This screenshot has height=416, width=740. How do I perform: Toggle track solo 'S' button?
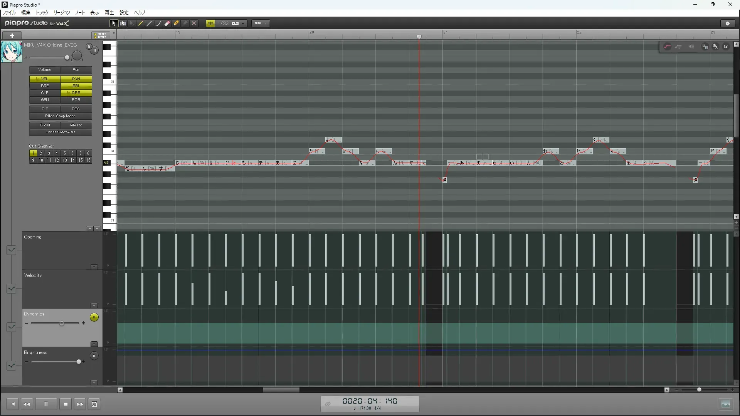tap(89, 47)
